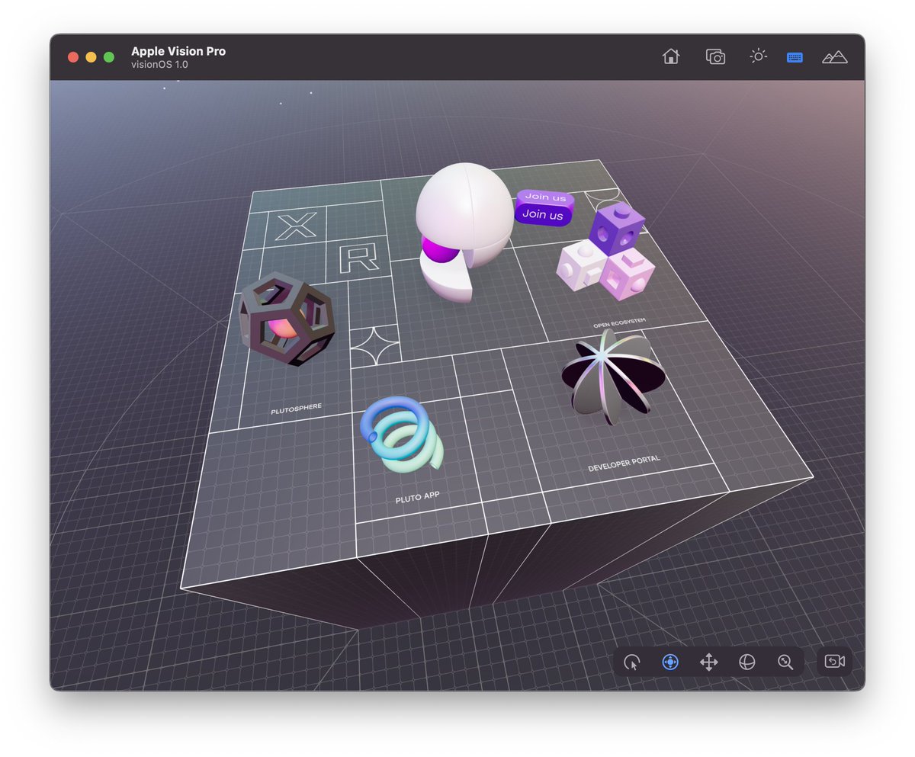The image size is (915, 757).
Task: Select the orbit sphere tool
Action: point(746,662)
